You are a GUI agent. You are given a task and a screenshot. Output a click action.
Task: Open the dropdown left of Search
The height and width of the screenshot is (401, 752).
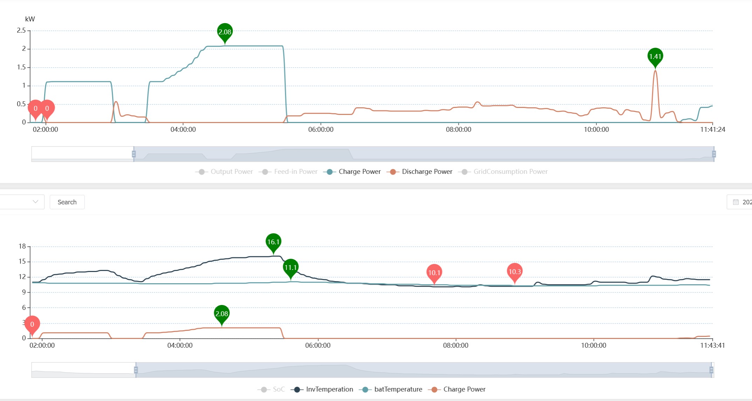tap(22, 202)
